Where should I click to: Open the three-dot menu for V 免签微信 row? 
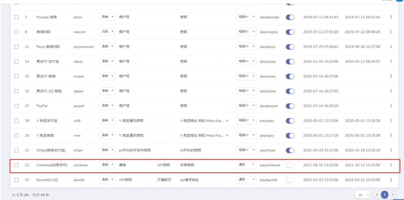click(x=391, y=135)
